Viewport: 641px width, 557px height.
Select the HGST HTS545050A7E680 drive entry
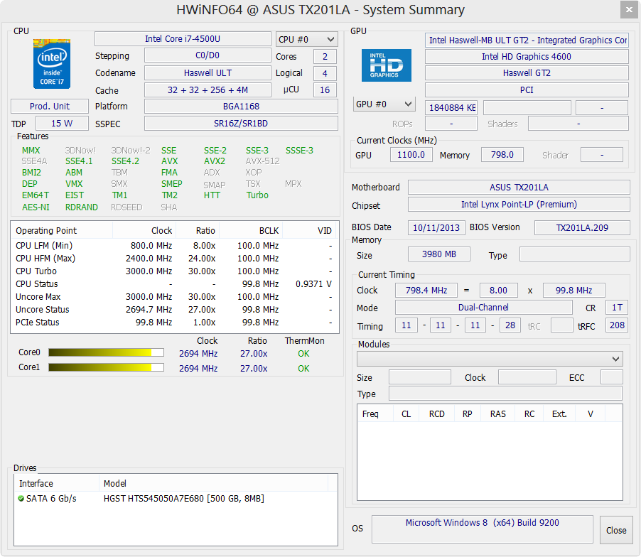coord(176,498)
